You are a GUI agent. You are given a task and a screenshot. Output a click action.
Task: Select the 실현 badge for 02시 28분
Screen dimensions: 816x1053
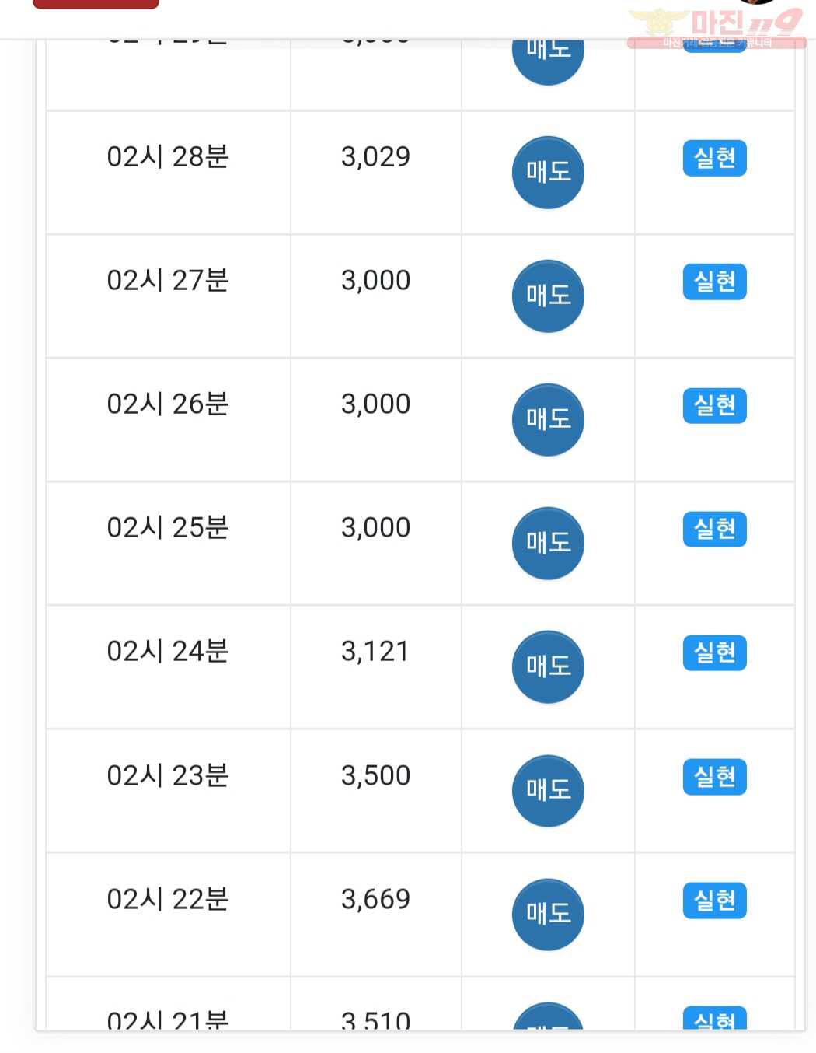715,158
